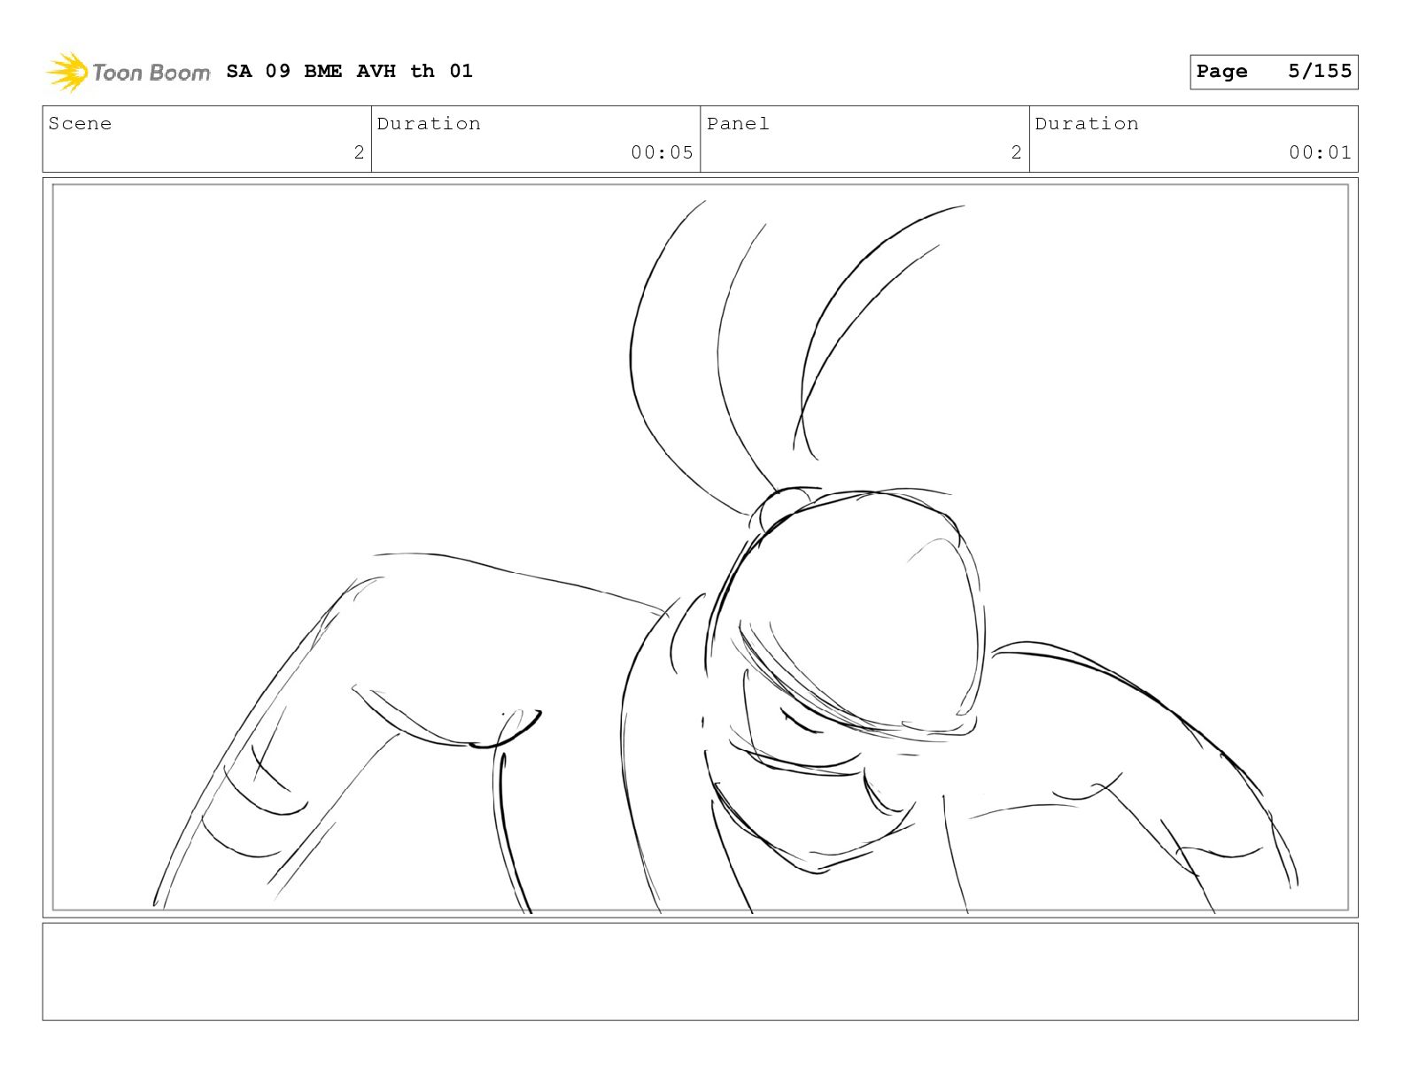1403x1084 pixels.
Task: Select the title text 'SA 09 BME AVH th 01'
Action: (349, 71)
